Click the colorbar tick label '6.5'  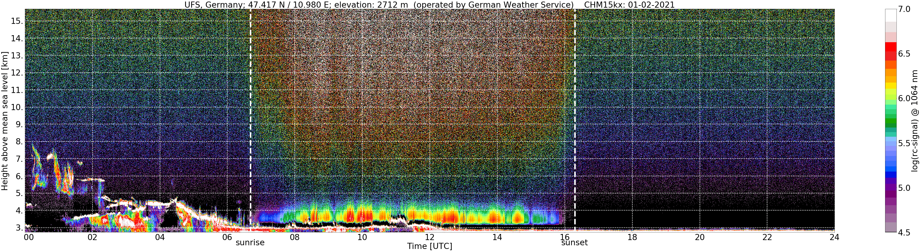coord(905,54)
